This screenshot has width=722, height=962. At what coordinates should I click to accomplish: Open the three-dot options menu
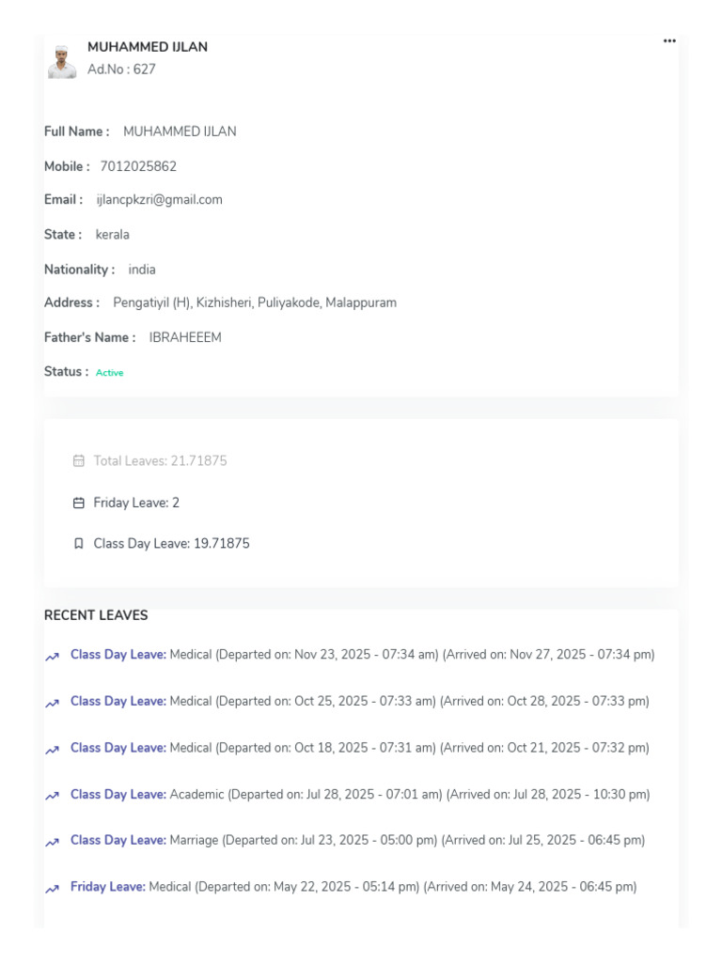pyautogui.click(x=669, y=41)
